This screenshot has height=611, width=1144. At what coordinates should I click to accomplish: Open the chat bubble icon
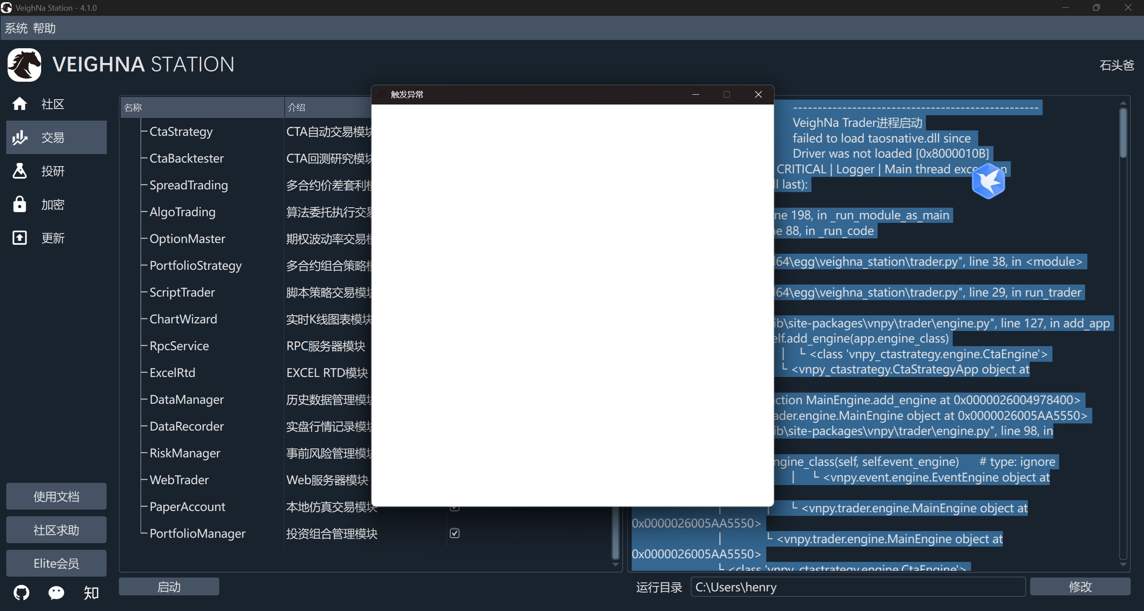pyautogui.click(x=56, y=593)
